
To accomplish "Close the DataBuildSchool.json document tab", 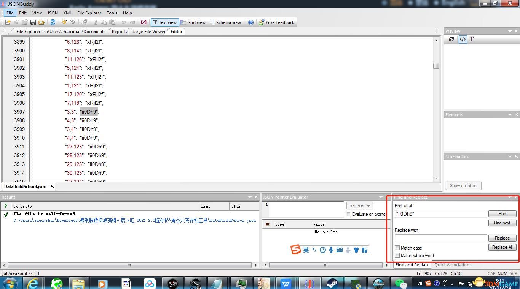I will [x=52, y=186].
